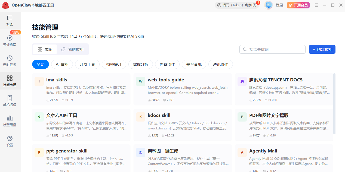Viewport: 345px width, 172px height.
Task: Open the Agently Mail card title
Action: [x=263, y=151]
